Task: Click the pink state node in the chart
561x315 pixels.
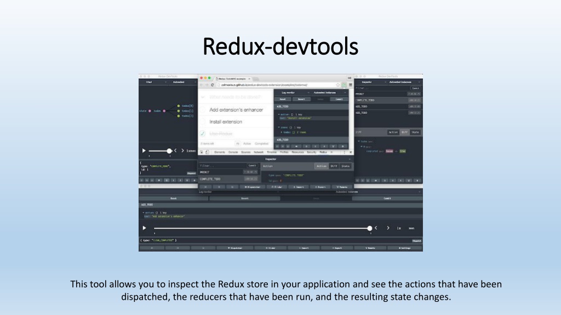Action: (150, 110)
